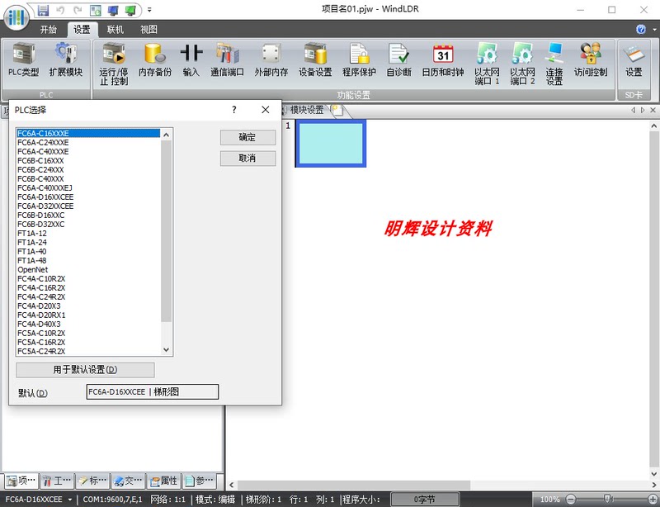Select the 参 bottom panel tab
This screenshot has height=507, width=660.
199,481
